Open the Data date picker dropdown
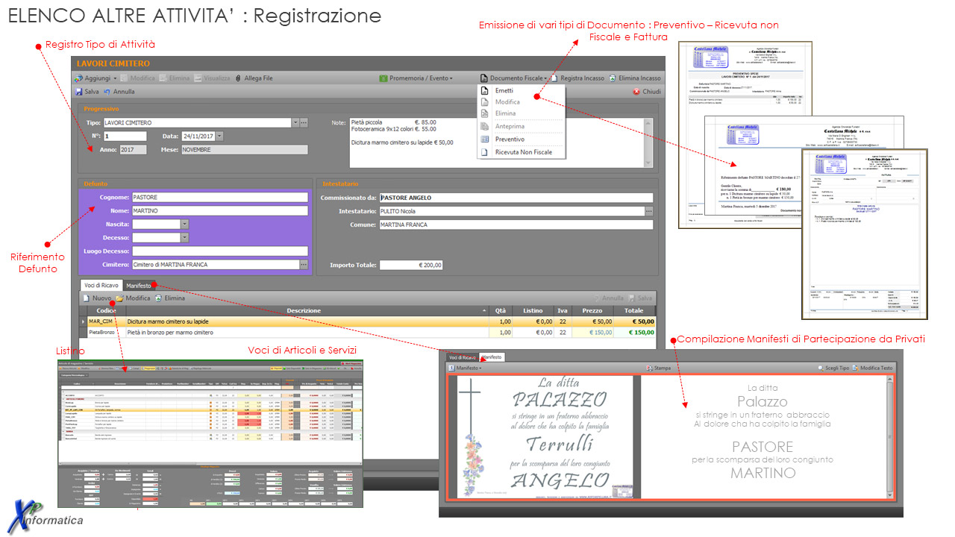 point(219,136)
